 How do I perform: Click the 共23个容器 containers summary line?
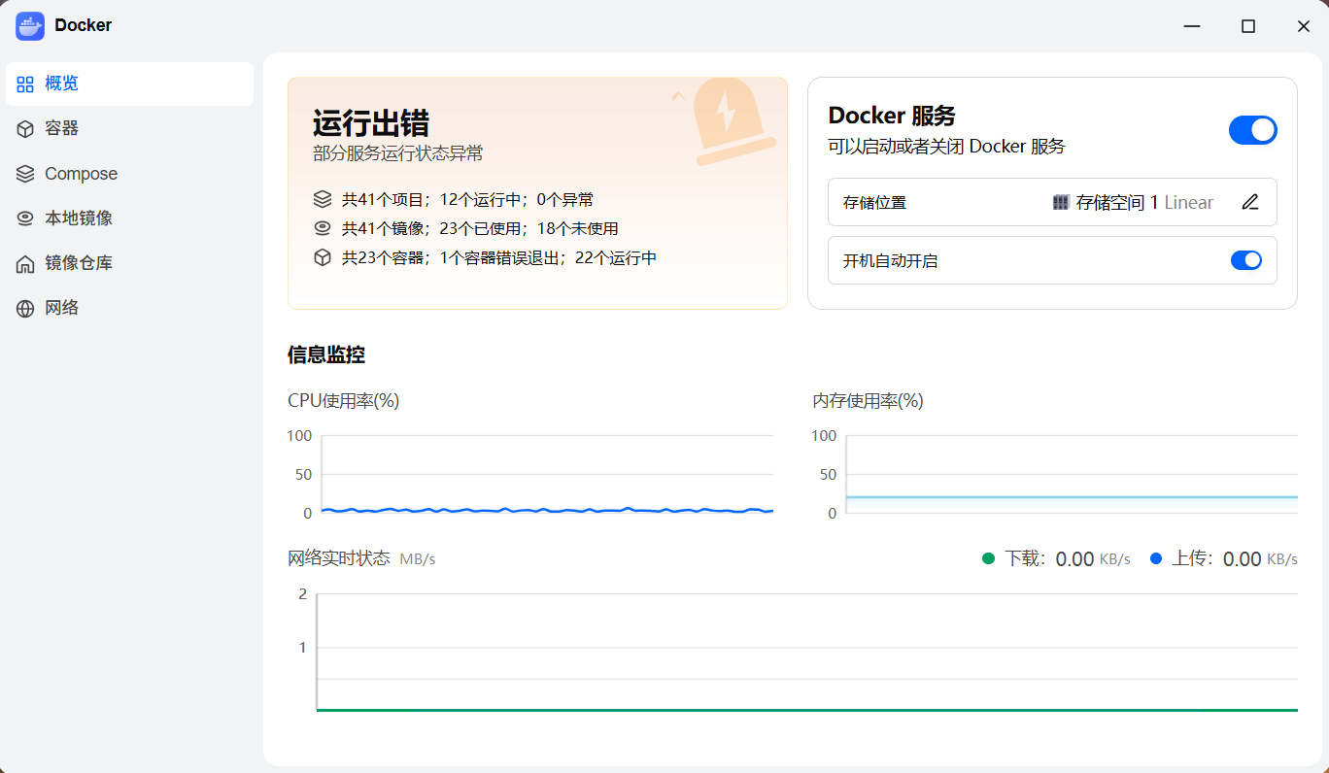(499, 258)
